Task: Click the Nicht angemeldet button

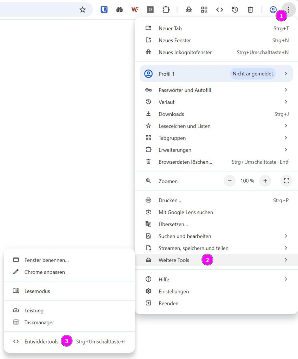Action: point(253,74)
